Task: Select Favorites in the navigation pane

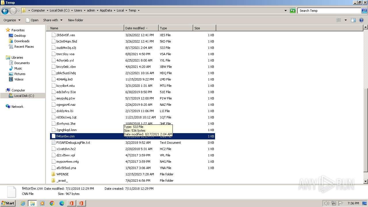Action: [x=18, y=30]
